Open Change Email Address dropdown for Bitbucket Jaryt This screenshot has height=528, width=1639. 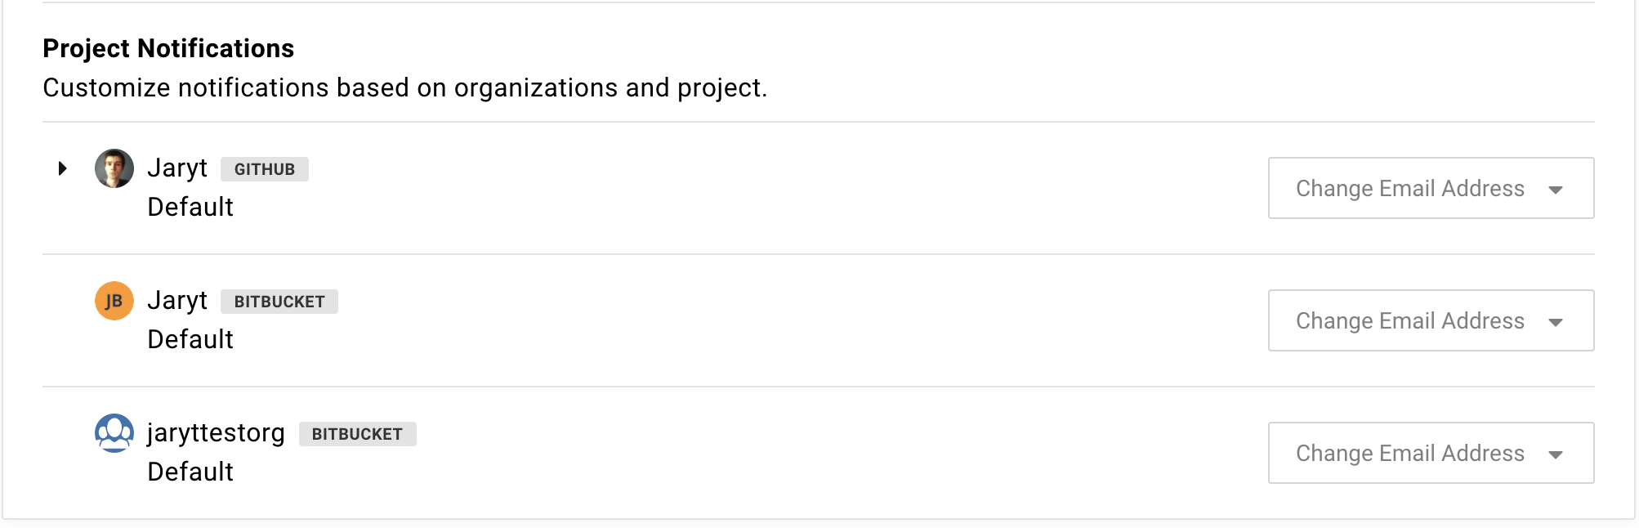coord(1430,320)
